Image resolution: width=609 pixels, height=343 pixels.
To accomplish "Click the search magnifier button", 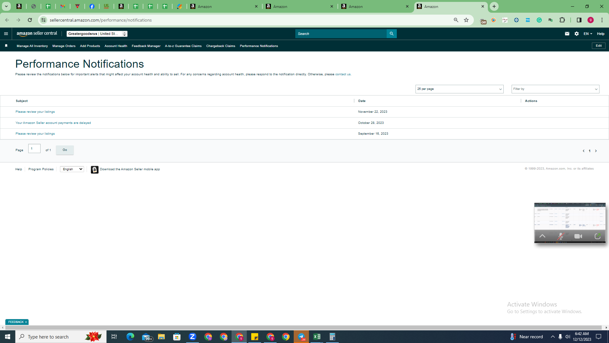I will point(392,34).
